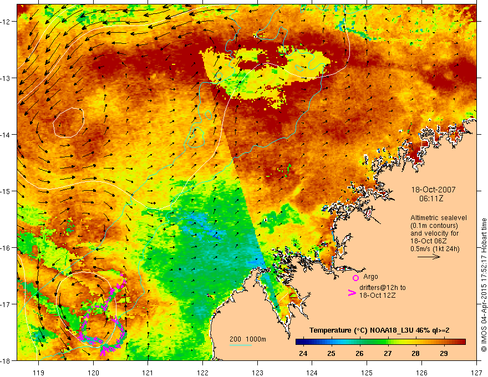This screenshot has width=488, height=377.
Task: Click the magenta Argo circle legend symbol
Action: pyautogui.click(x=355, y=278)
